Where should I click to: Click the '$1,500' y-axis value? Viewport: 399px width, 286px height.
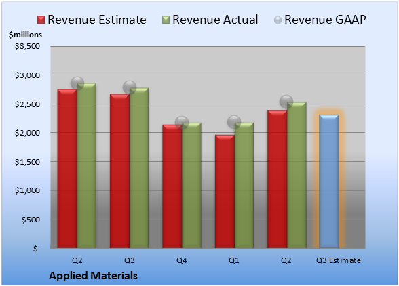point(27,162)
